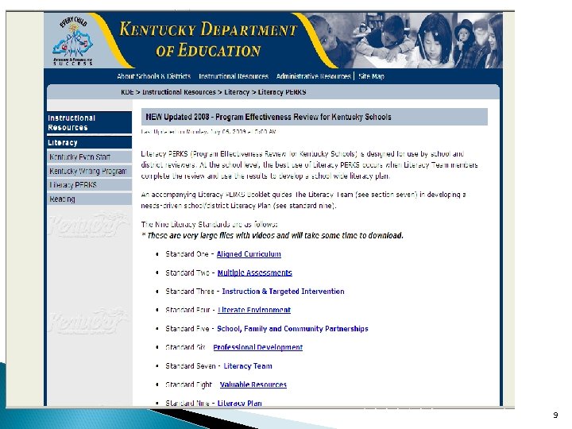Image resolution: width=572 pixels, height=429 pixels.
Task: Go to the Site Map
Action: 371,76
